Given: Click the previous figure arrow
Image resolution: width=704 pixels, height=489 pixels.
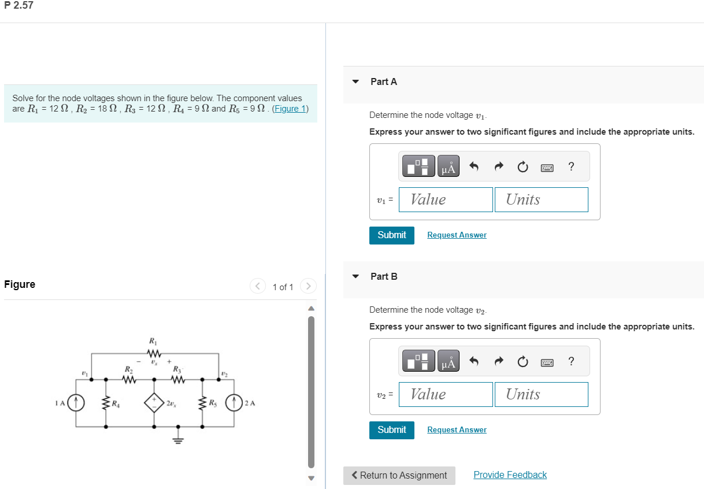Looking at the screenshot, I should [257, 286].
